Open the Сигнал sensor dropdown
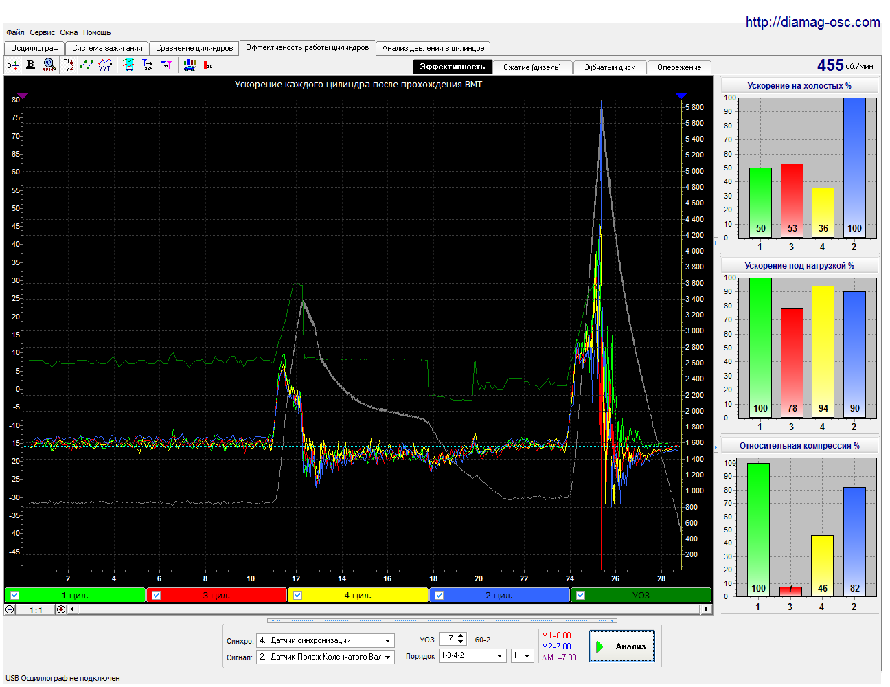The width and height of the screenshot is (890, 687). point(388,657)
